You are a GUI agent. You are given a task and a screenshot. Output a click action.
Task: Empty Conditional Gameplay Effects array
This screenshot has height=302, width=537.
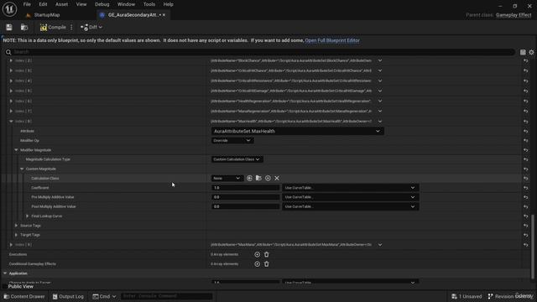pyautogui.click(x=267, y=264)
